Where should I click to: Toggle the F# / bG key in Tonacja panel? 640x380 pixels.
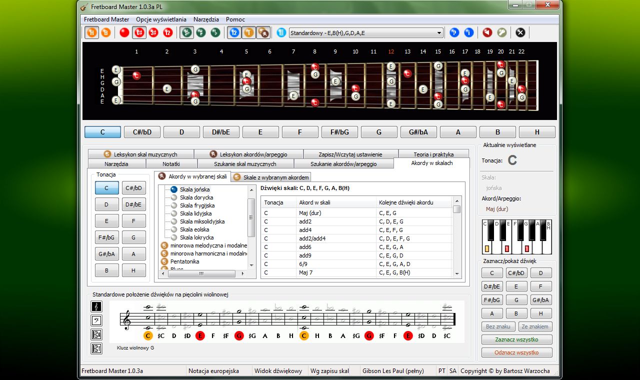[x=106, y=237]
